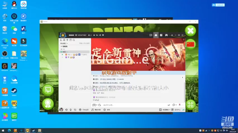The width and height of the screenshot is (238, 133).
Task: Toggle the speaker volume icon
Action: click(x=66, y=110)
